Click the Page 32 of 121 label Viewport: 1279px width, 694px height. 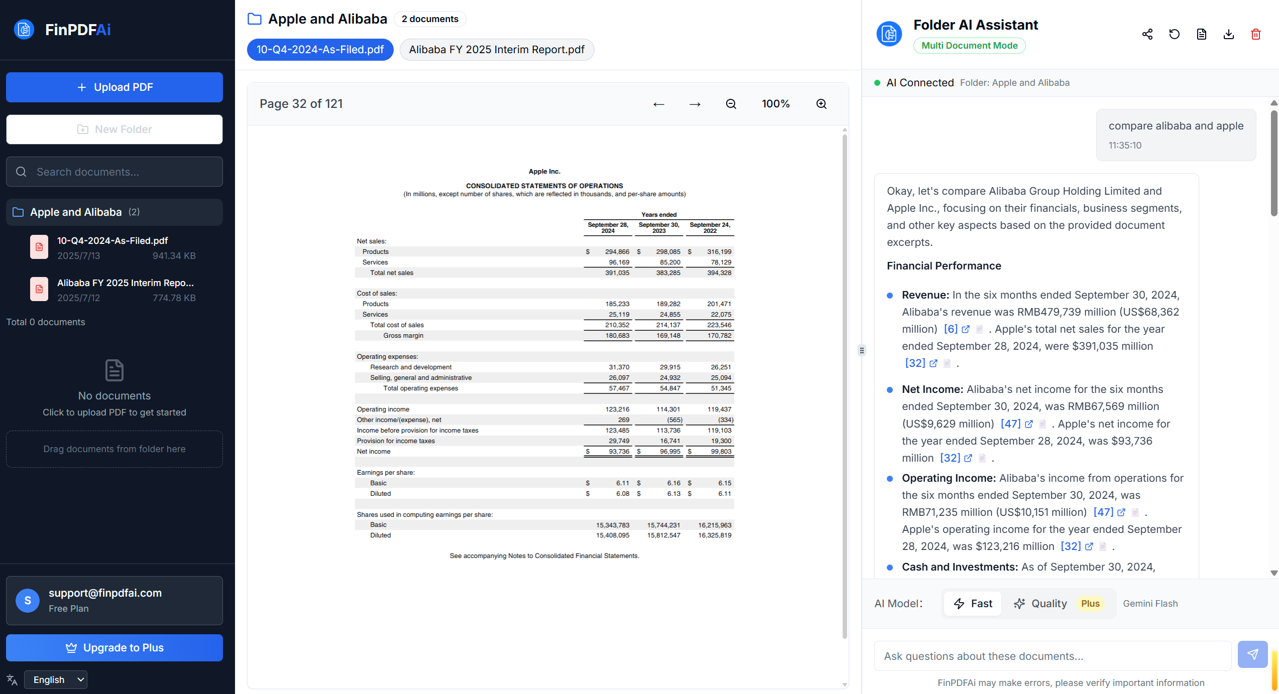[301, 104]
